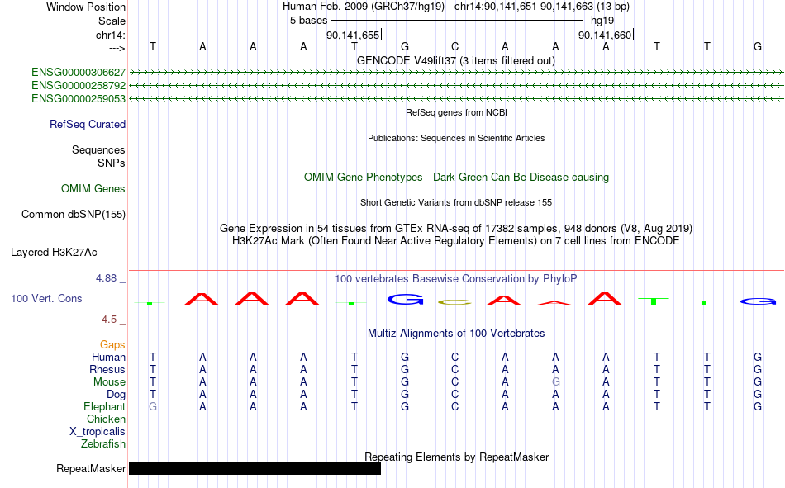
Task: Click the RepeatMasker label on left
Action: [x=91, y=468]
